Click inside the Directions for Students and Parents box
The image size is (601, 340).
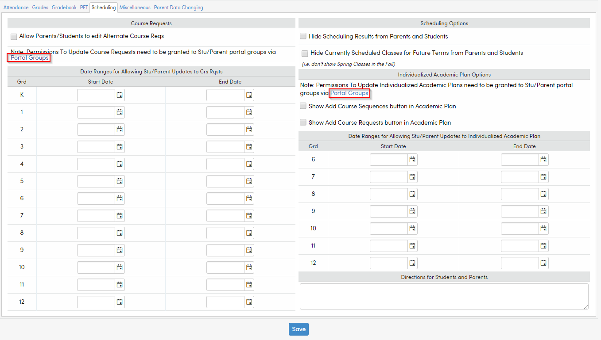pos(444,296)
